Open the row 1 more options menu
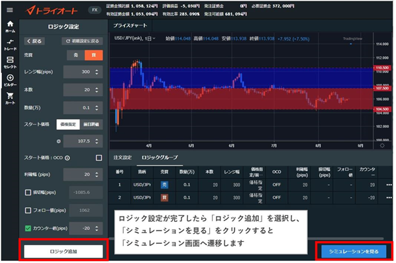The width and height of the screenshot is (396, 263). coord(389,185)
